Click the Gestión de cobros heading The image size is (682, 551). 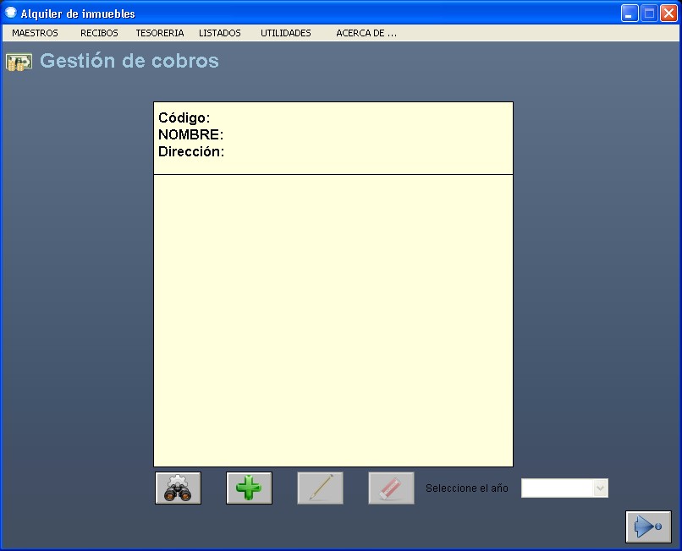pos(129,61)
